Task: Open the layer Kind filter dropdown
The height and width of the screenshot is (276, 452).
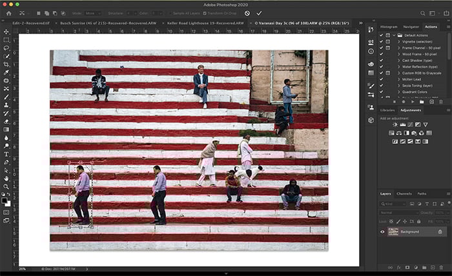Action: 393,204
